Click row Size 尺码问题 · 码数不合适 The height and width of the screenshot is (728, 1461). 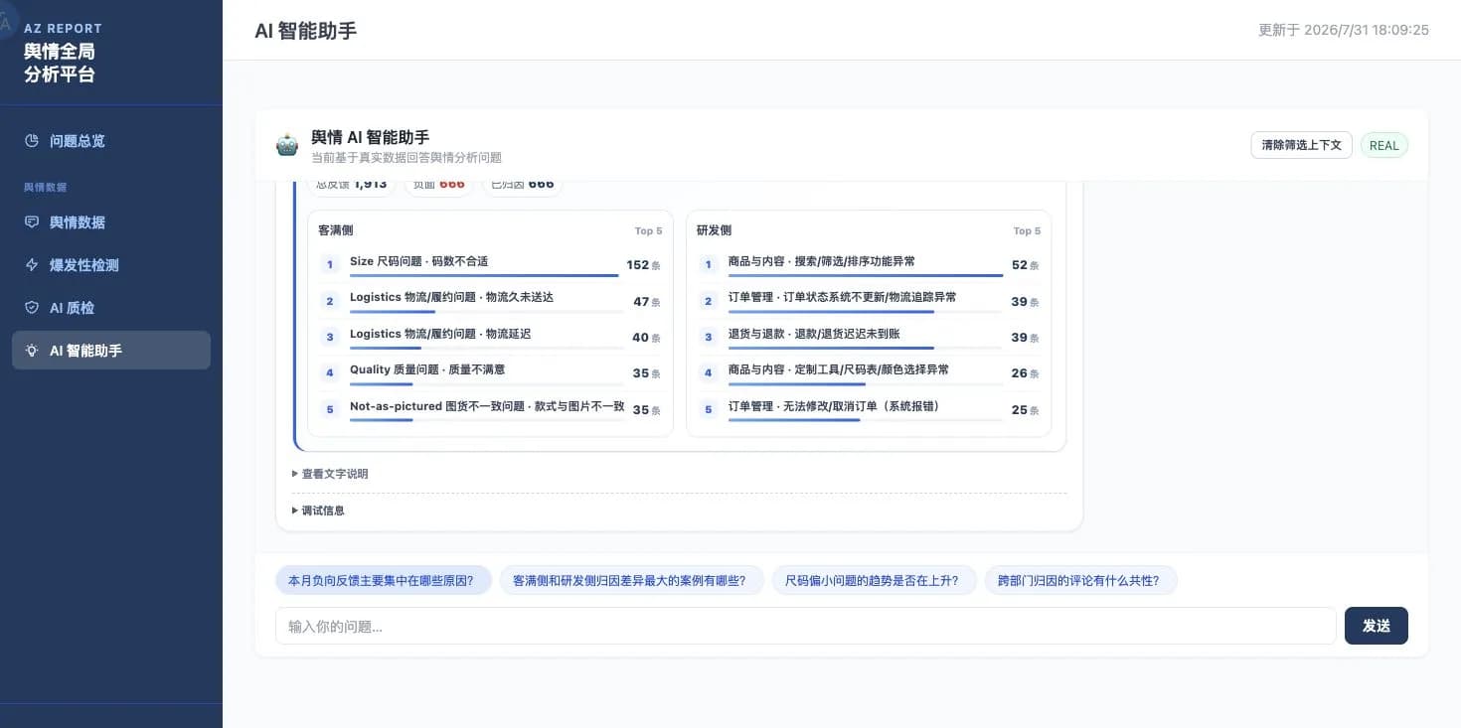click(x=490, y=265)
